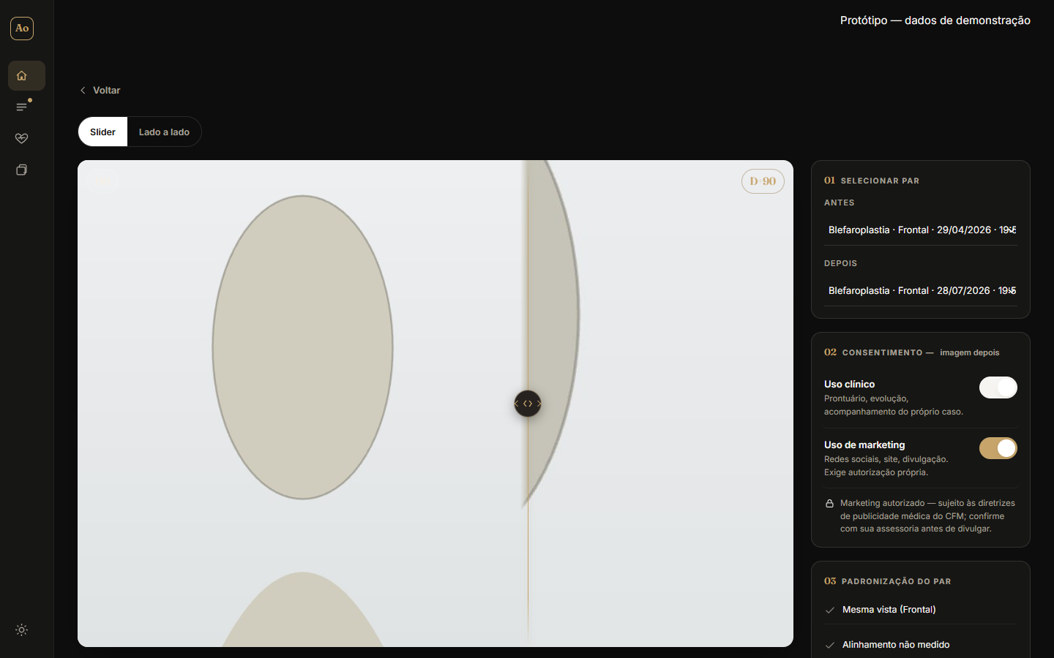
Task: Click the faint D0 badge on the image
Action: click(x=102, y=181)
